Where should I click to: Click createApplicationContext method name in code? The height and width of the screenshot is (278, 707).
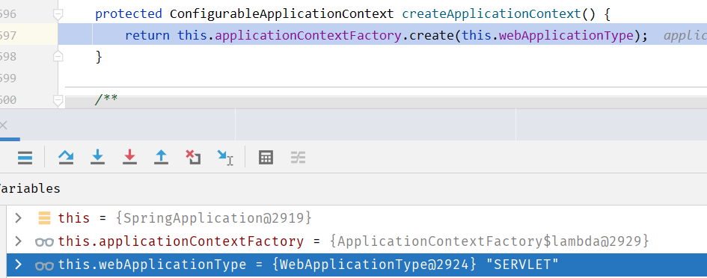tap(492, 14)
